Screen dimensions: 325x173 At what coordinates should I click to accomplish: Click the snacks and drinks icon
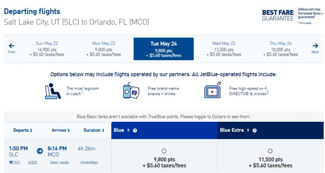click(x=130, y=91)
